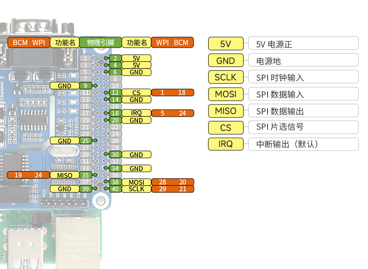Image resolution: width=368 pixels, height=269 pixels.
Task: Click the MISO pin 35 function label
Action: tap(64, 175)
